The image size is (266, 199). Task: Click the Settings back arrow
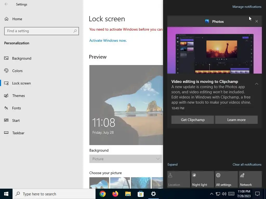pyautogui.click(x=6, y=4)
